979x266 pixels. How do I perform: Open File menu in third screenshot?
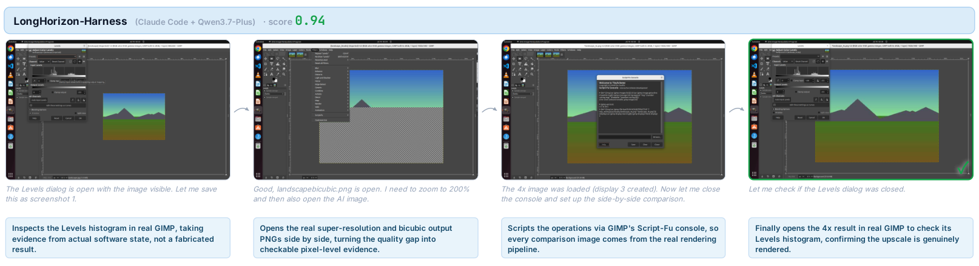tap(513, 50)
